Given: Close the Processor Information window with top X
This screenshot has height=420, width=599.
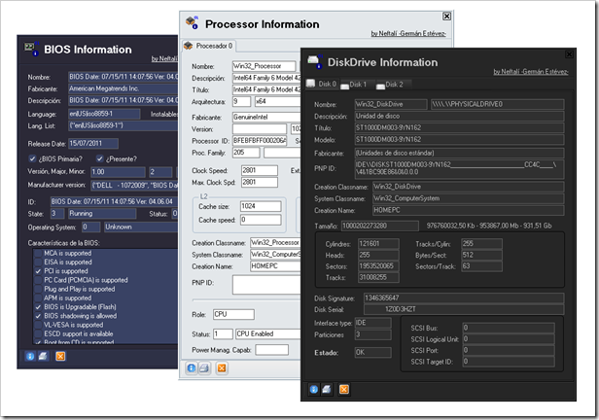Looking at the screenshot, I should click(446, 16).
